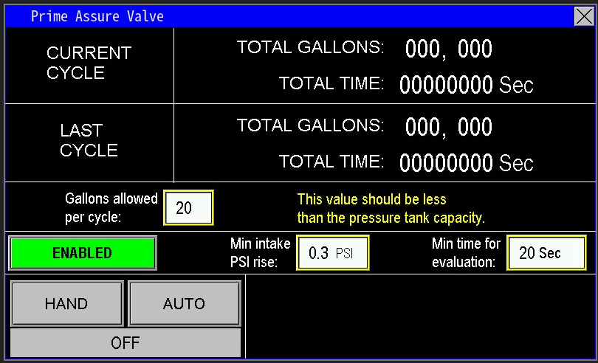Toggle the green ENABLED button

pos(83,253)
